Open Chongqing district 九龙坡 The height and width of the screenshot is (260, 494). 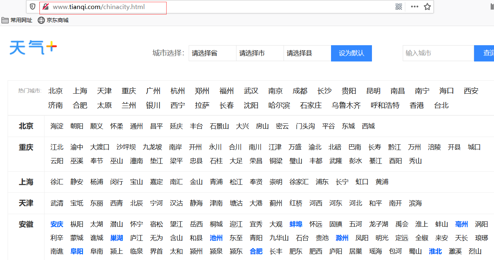tap(152, 147)
